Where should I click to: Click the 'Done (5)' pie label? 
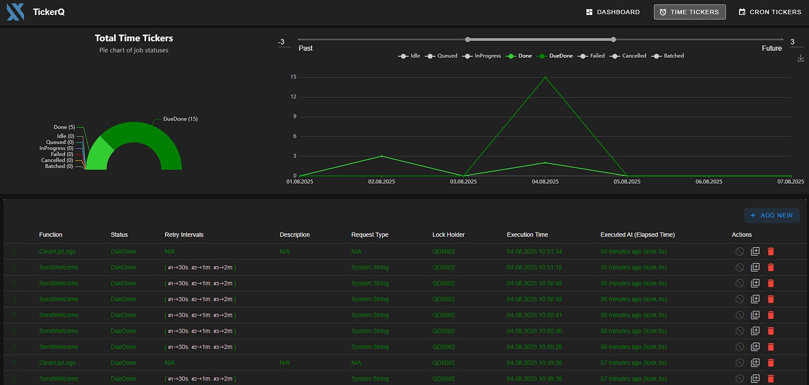click(64, 127)
